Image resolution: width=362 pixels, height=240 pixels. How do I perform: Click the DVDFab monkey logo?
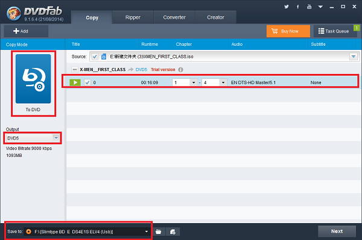coord(14,13)
